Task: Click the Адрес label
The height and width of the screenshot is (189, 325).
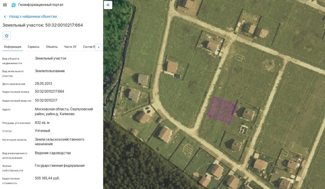Action: click(x=6, y=110)
